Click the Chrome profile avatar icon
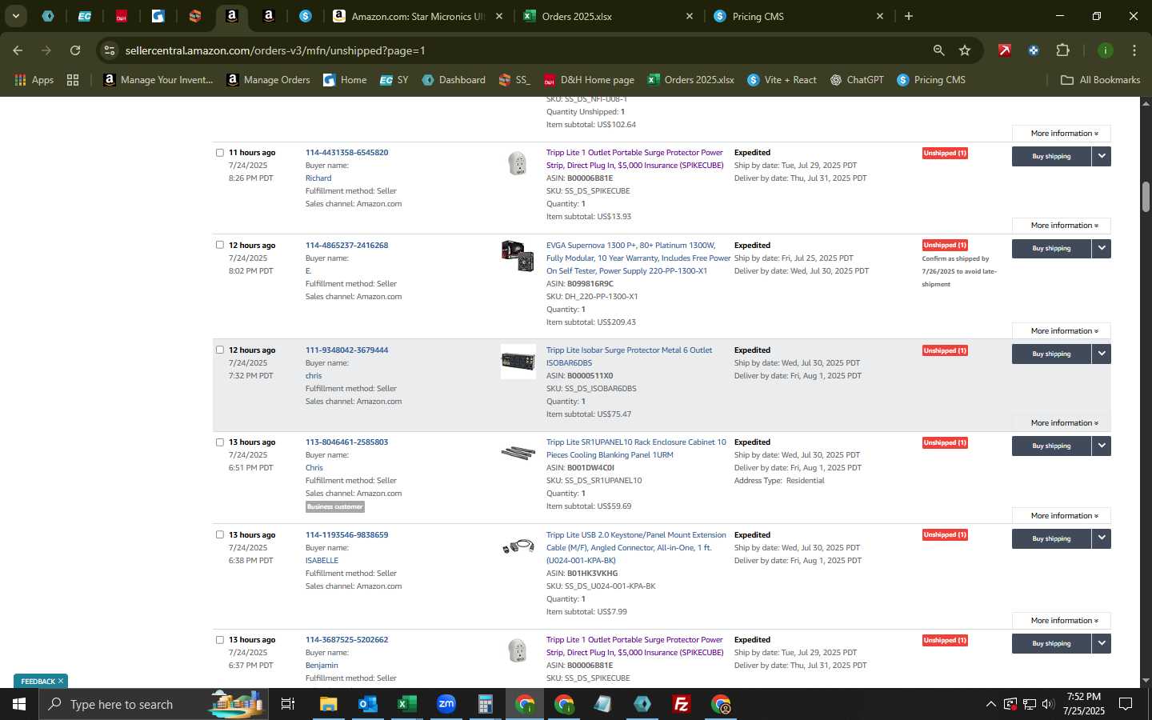This screenshot has width=1152, height=720. pos(1105,50)
